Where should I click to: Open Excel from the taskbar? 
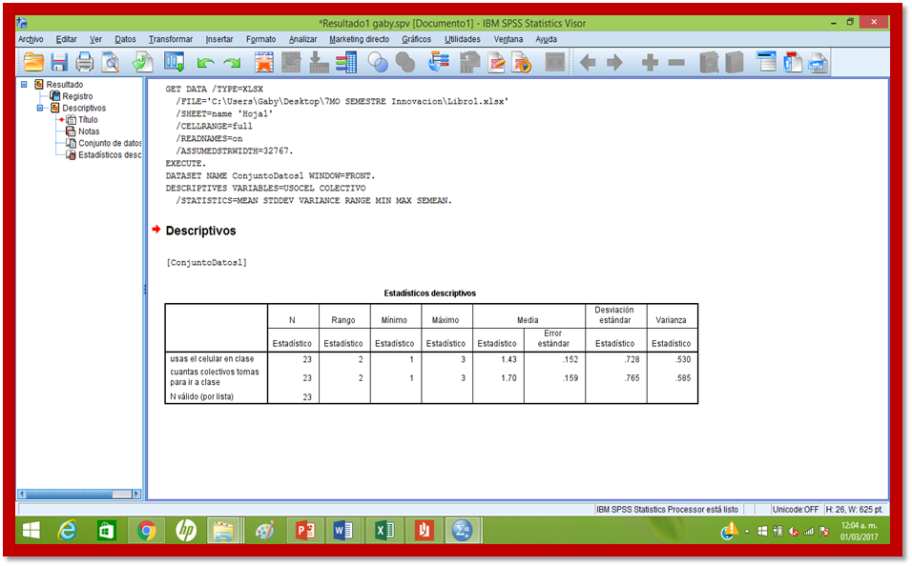click(384, 531)
